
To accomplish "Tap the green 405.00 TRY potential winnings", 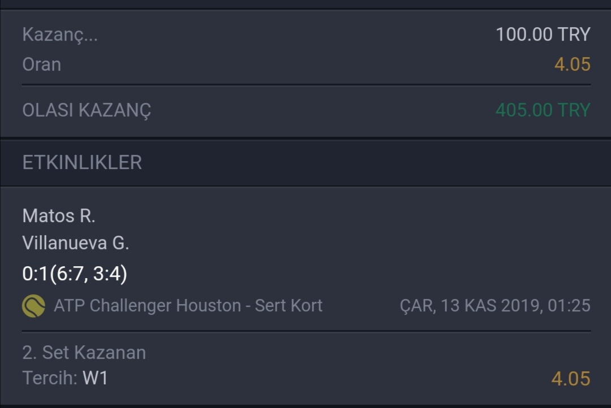I will click(543, 110).
